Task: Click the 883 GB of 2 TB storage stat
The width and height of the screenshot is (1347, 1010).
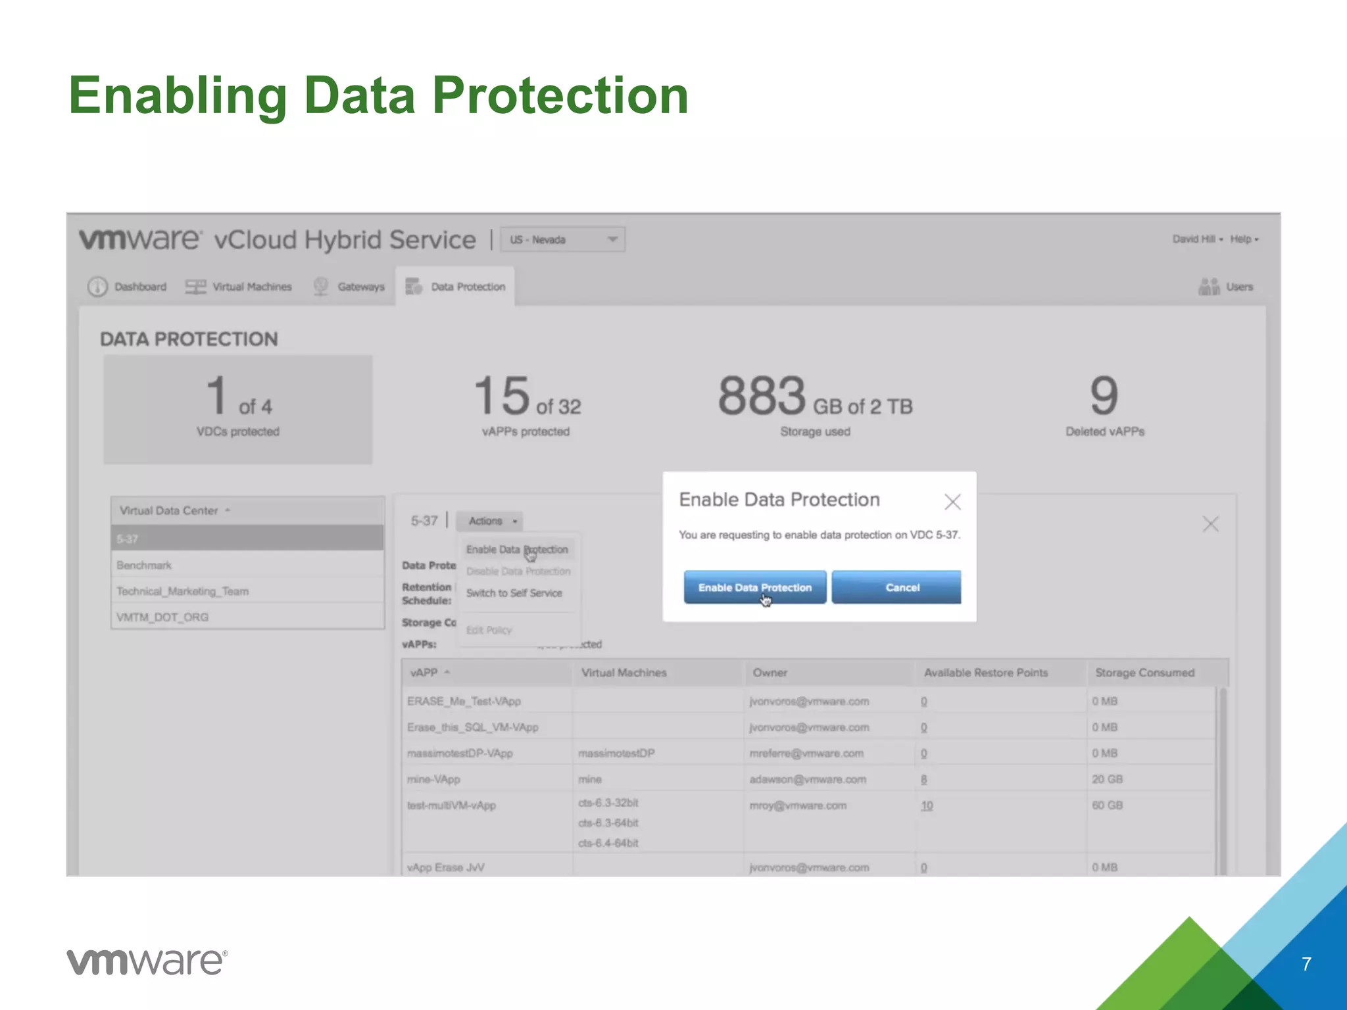Action: click(815, 405)
